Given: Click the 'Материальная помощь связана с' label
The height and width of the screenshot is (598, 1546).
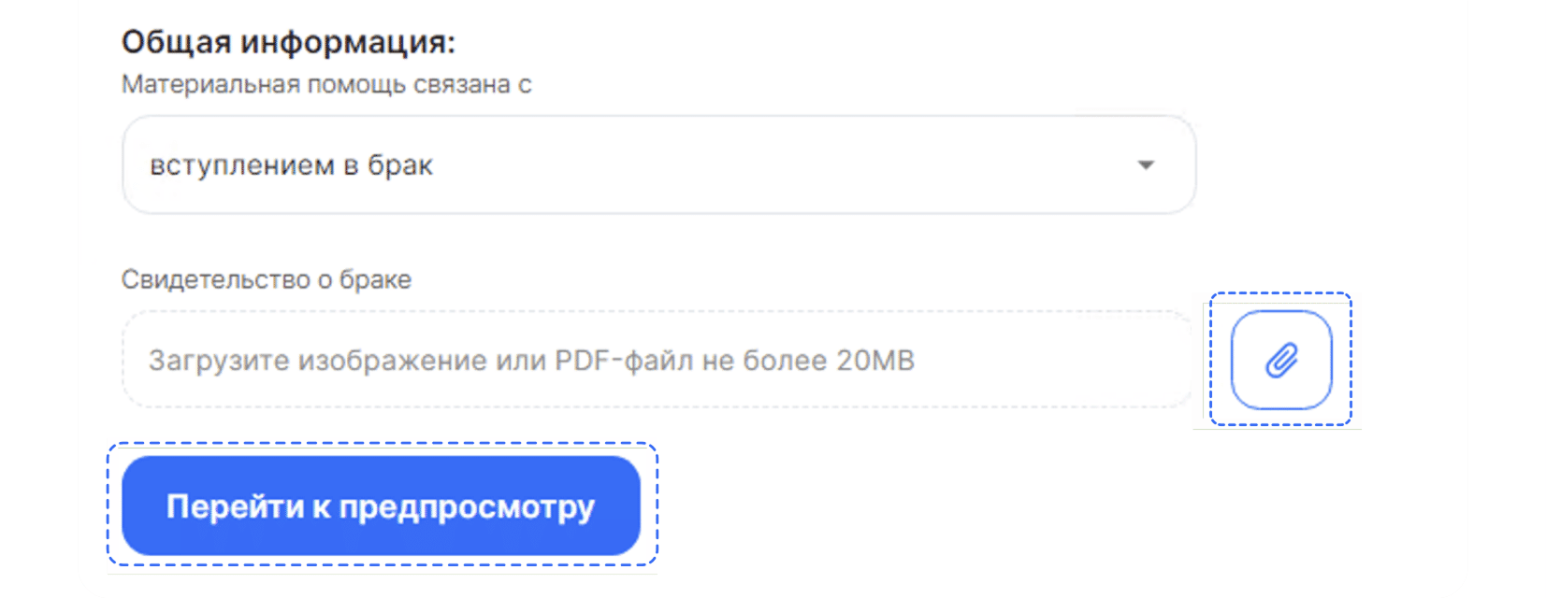Looking at the screenshot, I should tap(326, 84).
